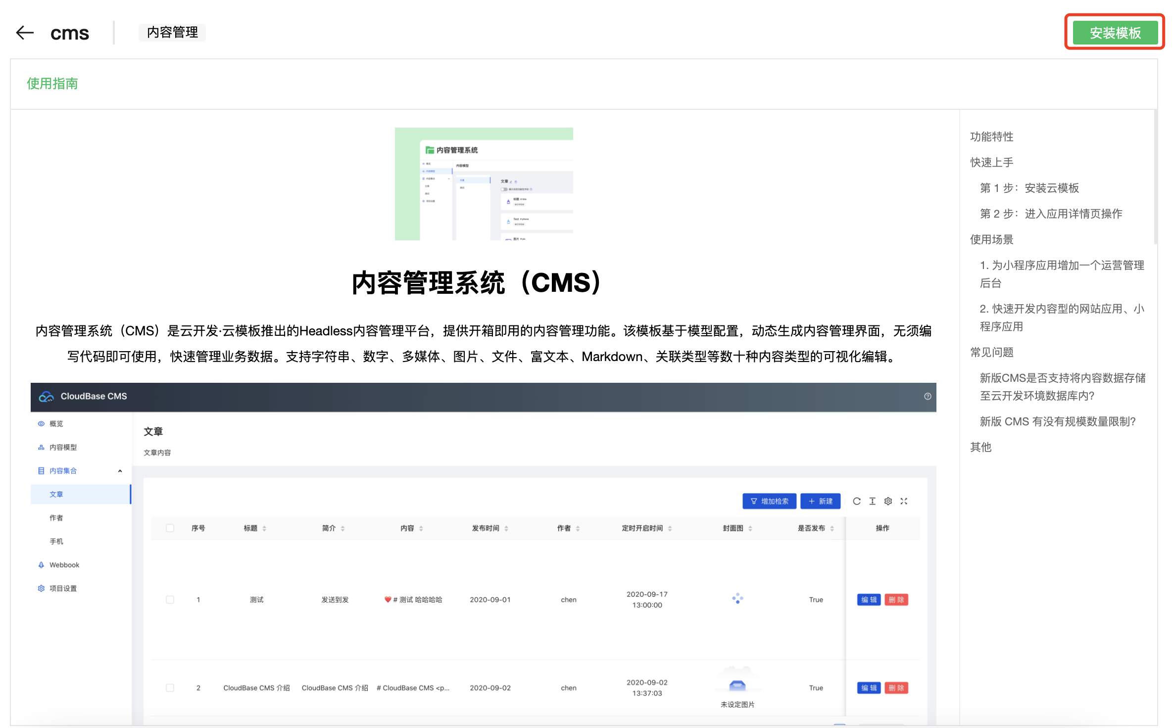The width and height of the screenshot is (1173, 728).
Task: Click the 项目设置 gear icon in sidebar
Action: coord(41,588)
